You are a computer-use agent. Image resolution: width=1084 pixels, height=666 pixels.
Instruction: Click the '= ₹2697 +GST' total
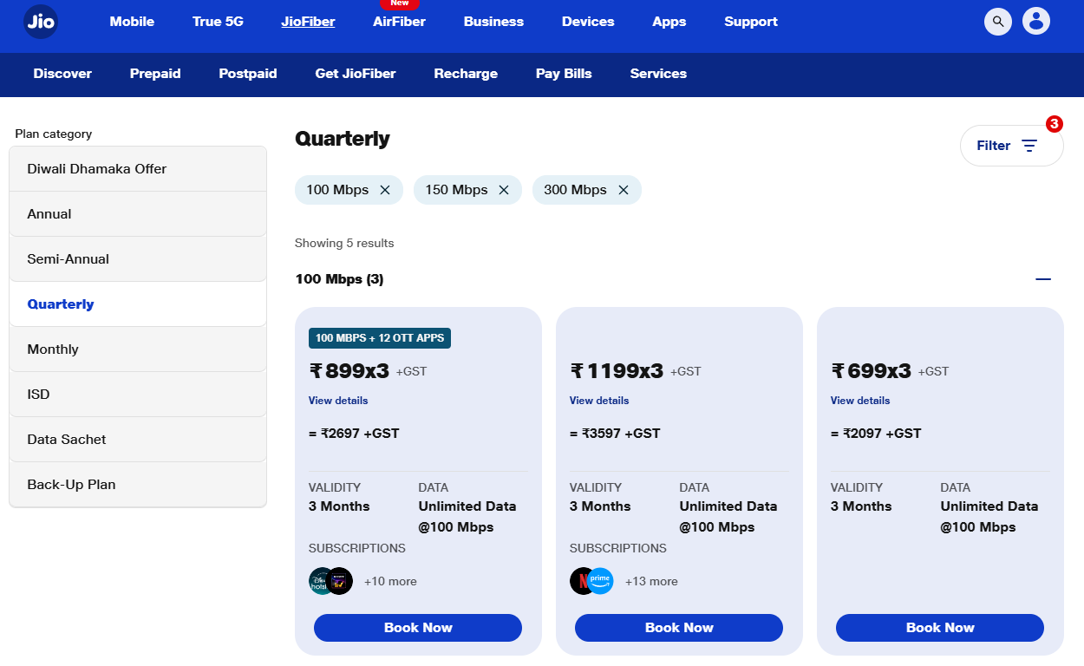(x=354, y=434)
